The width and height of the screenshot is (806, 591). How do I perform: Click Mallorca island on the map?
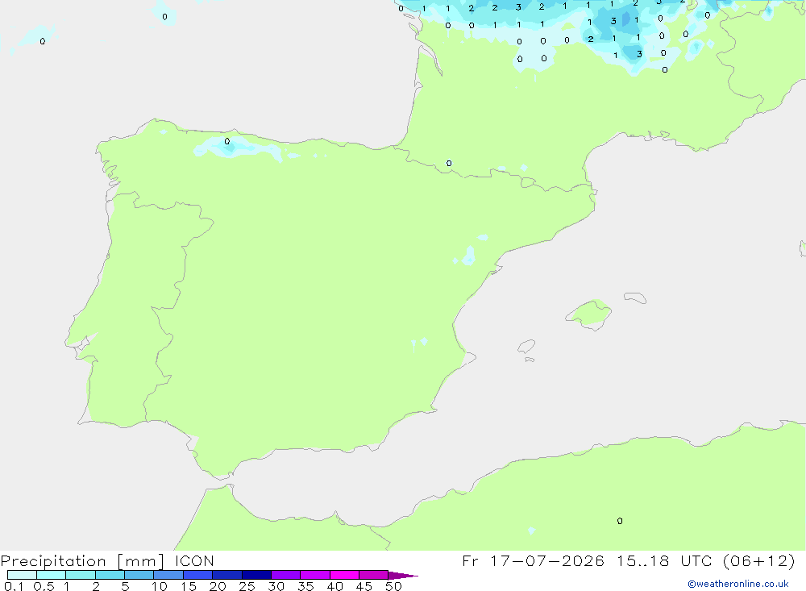coord(589,314)
